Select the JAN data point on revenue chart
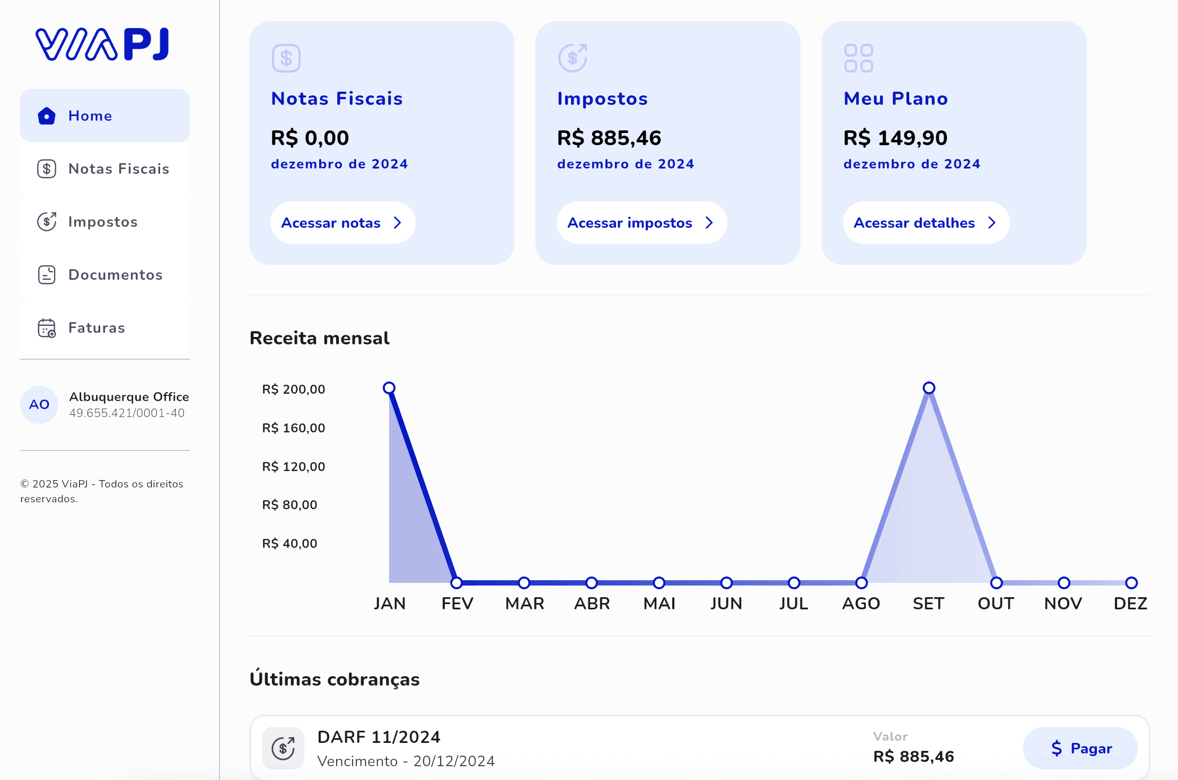 tap(389, 388)
